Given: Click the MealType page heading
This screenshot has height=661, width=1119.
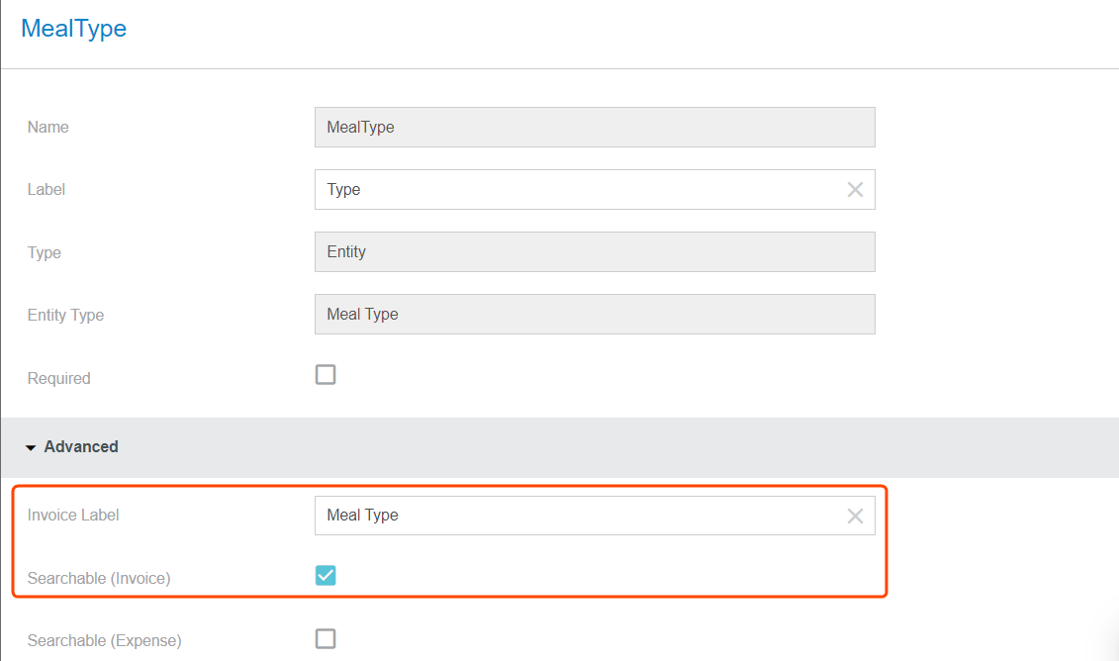Looking at the screenshot, I should (74, 29).
